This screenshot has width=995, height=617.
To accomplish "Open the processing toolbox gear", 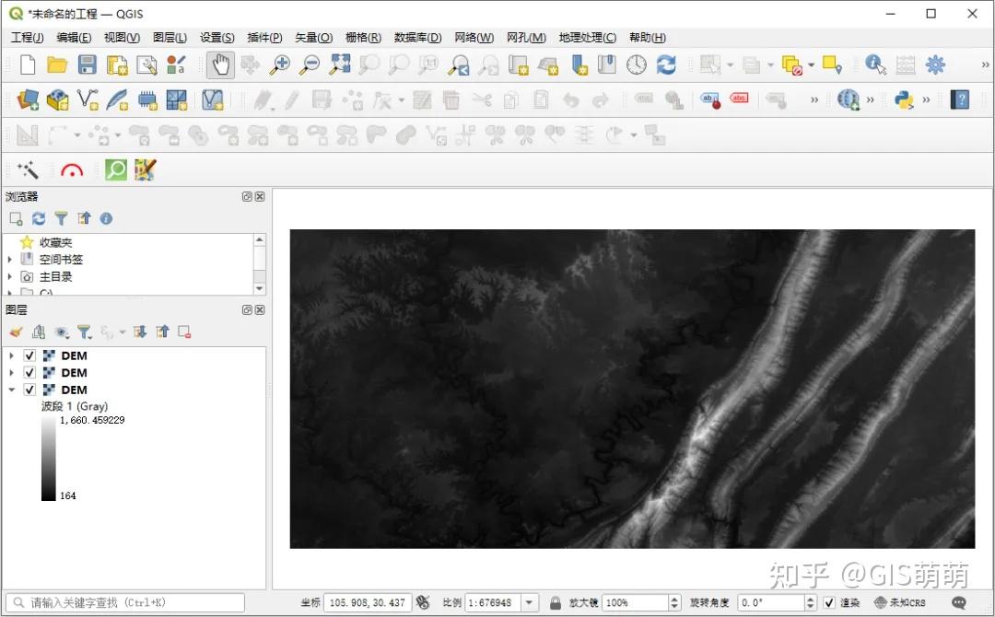I will tap(935, 64).
